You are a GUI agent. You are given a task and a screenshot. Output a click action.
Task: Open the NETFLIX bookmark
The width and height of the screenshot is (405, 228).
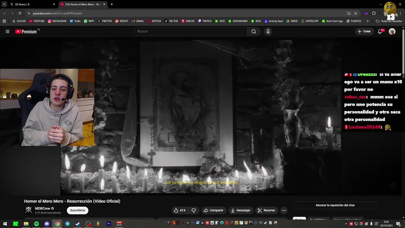(x=154, y=21)
